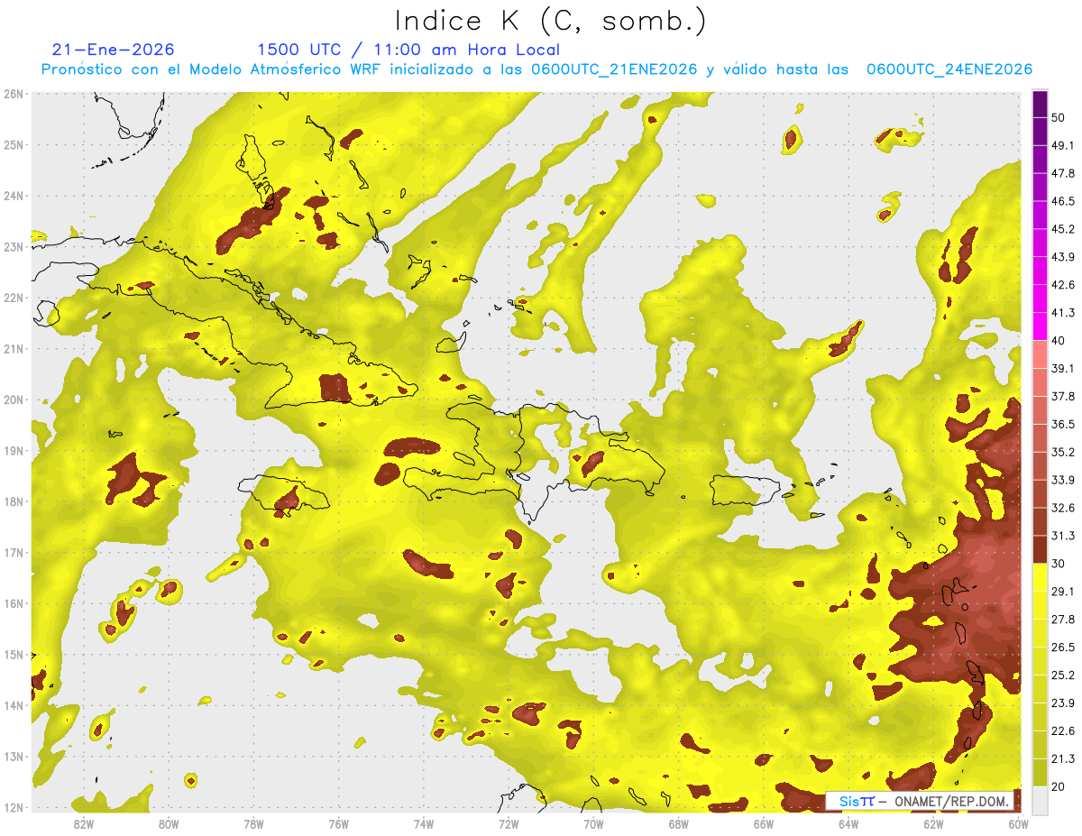Click the colorbar label '47.8'
This screenshot has height=836, width=1082.
pyautogui.click(x=1062, y=173)
